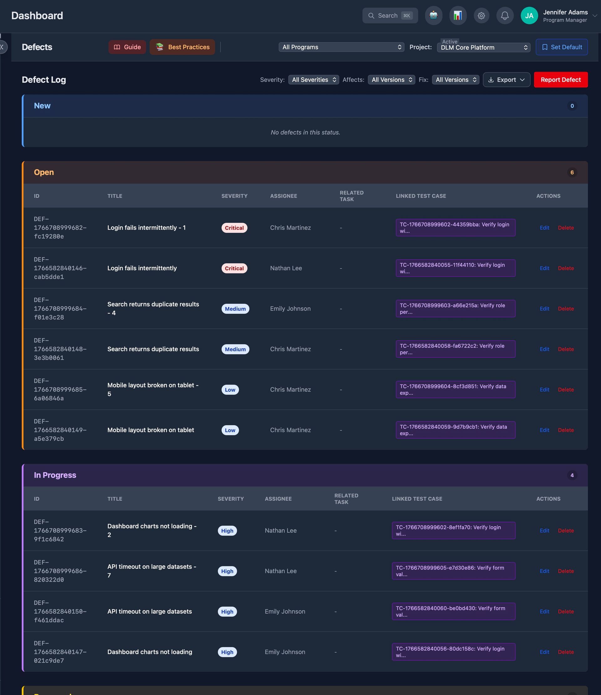The image size is (601, 695).
Task: Open linked test case TC-1766708999603-a66e215a
Action: [x=455, y=309]
